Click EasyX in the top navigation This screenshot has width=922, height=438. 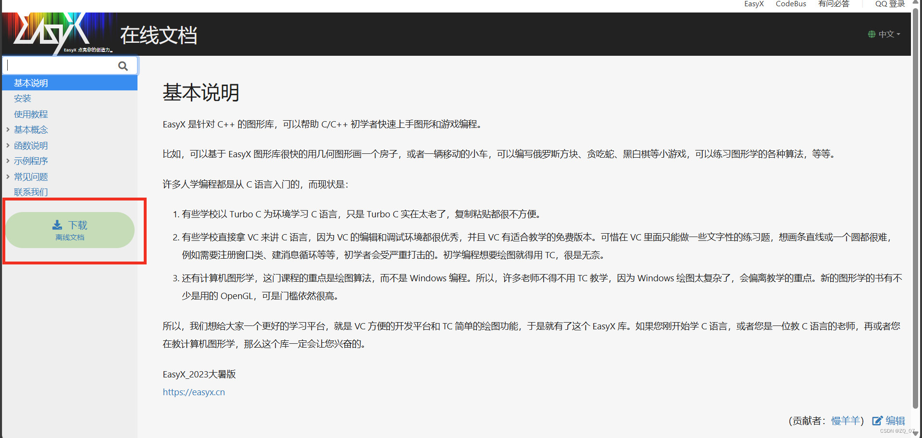click(753, 4)
